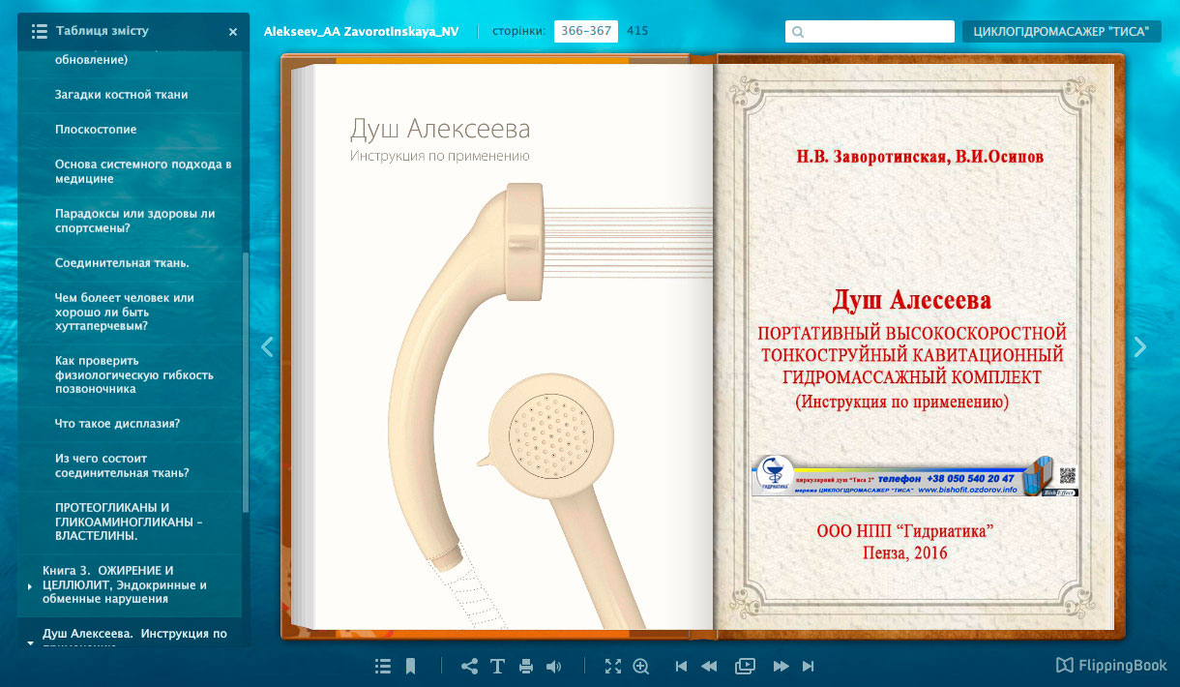Click the Таблиця змісту header text

(103, 31)
